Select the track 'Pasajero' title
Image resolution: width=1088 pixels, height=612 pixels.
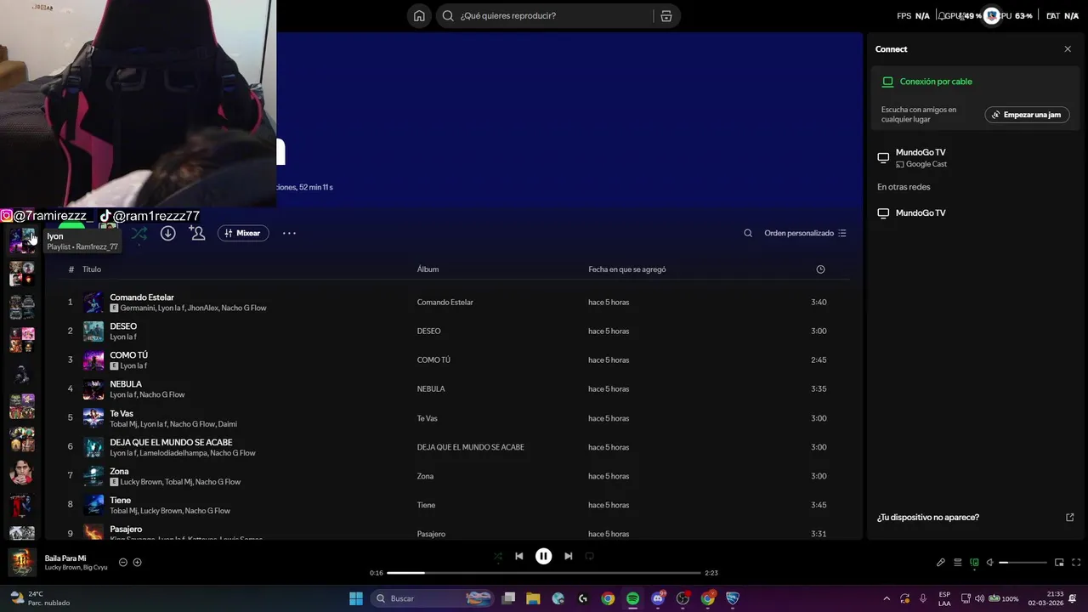[126, 530]
